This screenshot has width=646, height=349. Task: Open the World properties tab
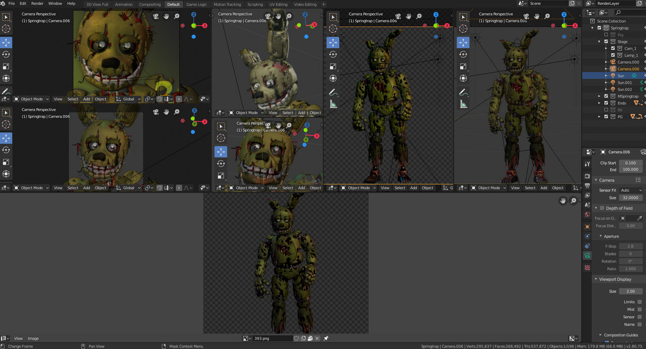pos(587,214)
